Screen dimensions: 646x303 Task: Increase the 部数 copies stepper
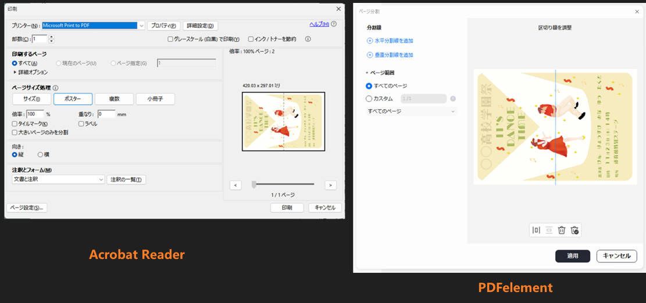[51, 37]
